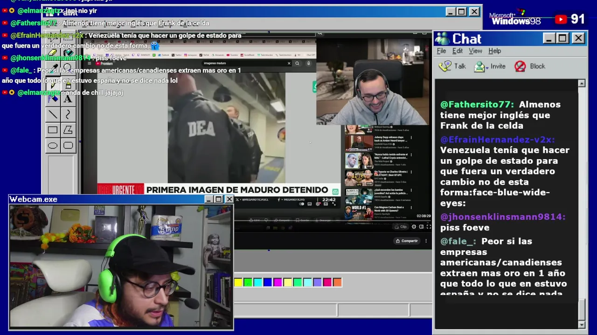Open video player settings gear beside autoplay
Viewport: 597px width, 335px height.
tap(318, 204)
